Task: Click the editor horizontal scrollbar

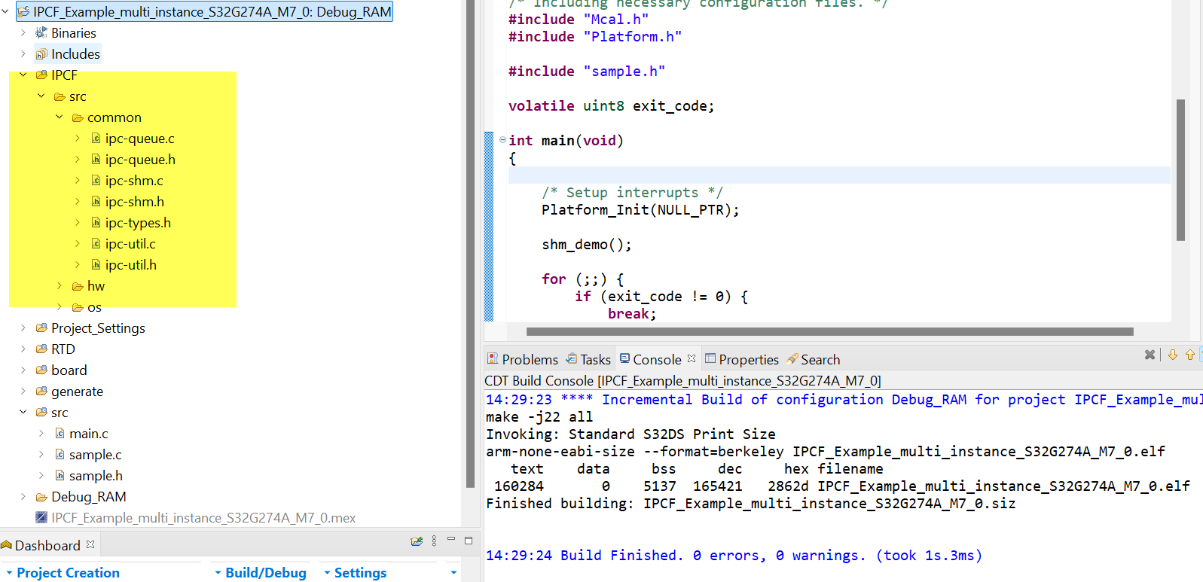Action: pyautogui.click(x=829, y=331)
